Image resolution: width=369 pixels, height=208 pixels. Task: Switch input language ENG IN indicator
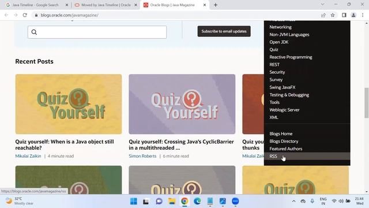(323, 201)
